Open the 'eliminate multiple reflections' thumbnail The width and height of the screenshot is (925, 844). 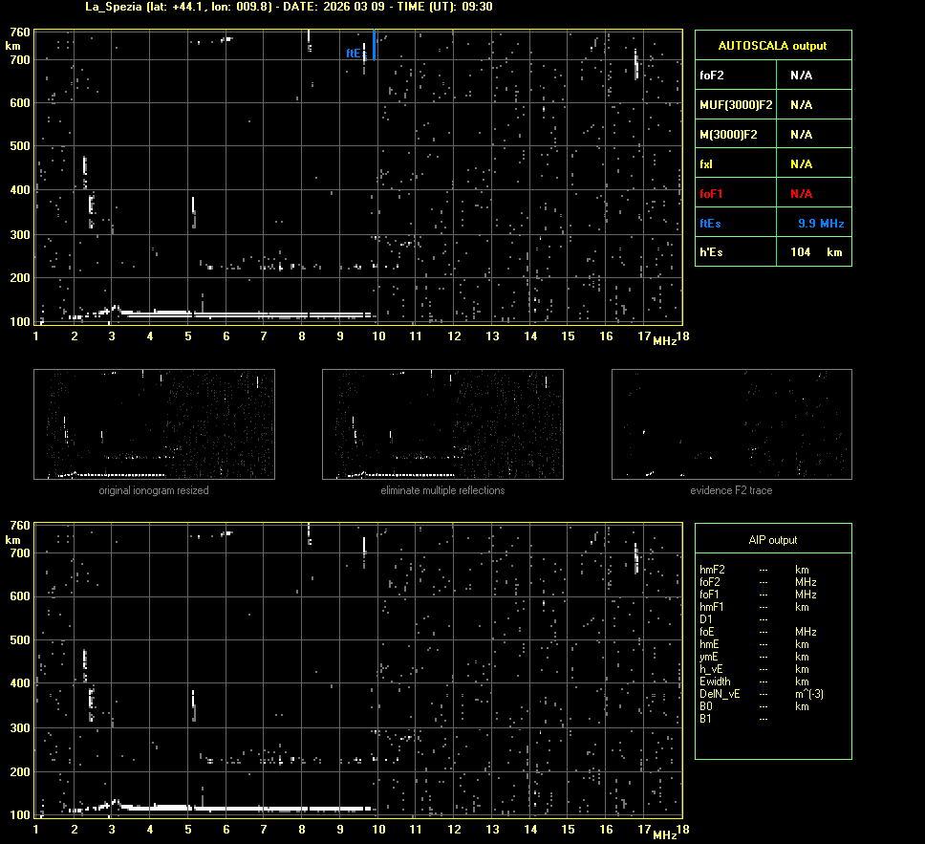pyautogui.click(x=442, y=424)
